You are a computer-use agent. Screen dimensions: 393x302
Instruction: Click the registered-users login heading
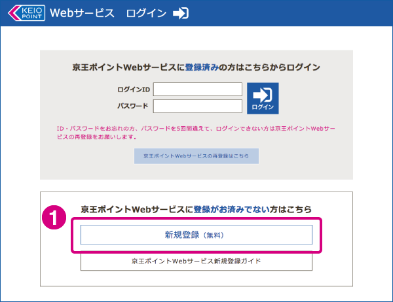[196, 67]
